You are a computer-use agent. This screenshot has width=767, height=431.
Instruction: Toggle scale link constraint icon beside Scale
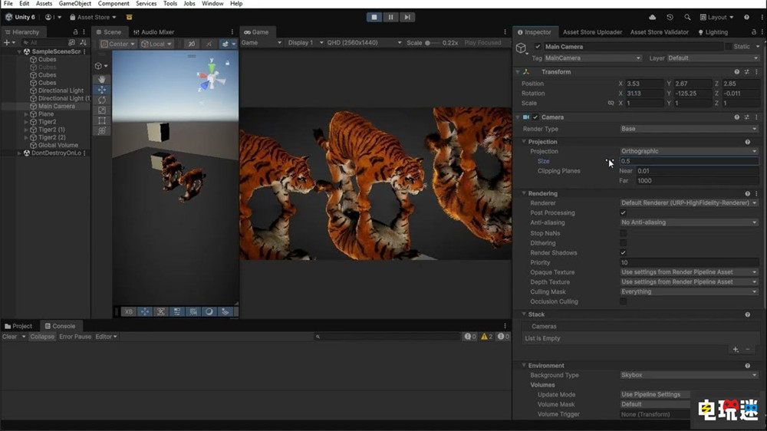611,104
